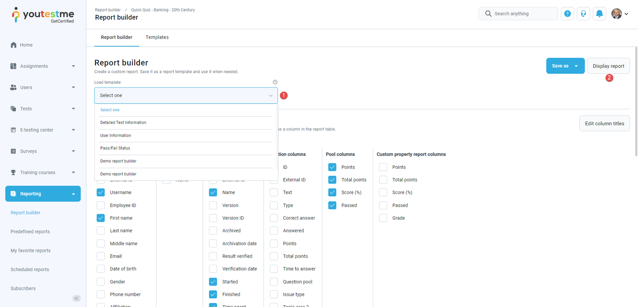
Task: Uncheck the Username checkbox
Action: tap(101, 193)
